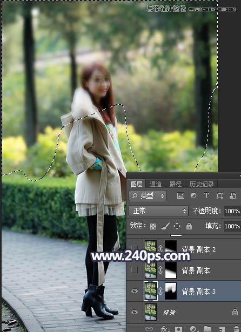
Task: Show the 背景 副本 layer
Action: pyautogui.click(x=135, y=270)
